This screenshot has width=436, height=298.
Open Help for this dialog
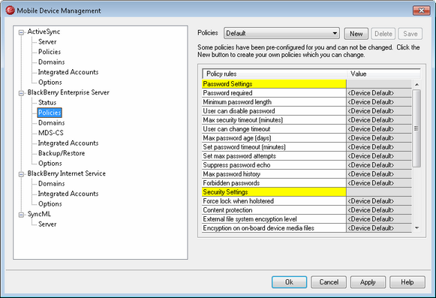tap(407, 282)
